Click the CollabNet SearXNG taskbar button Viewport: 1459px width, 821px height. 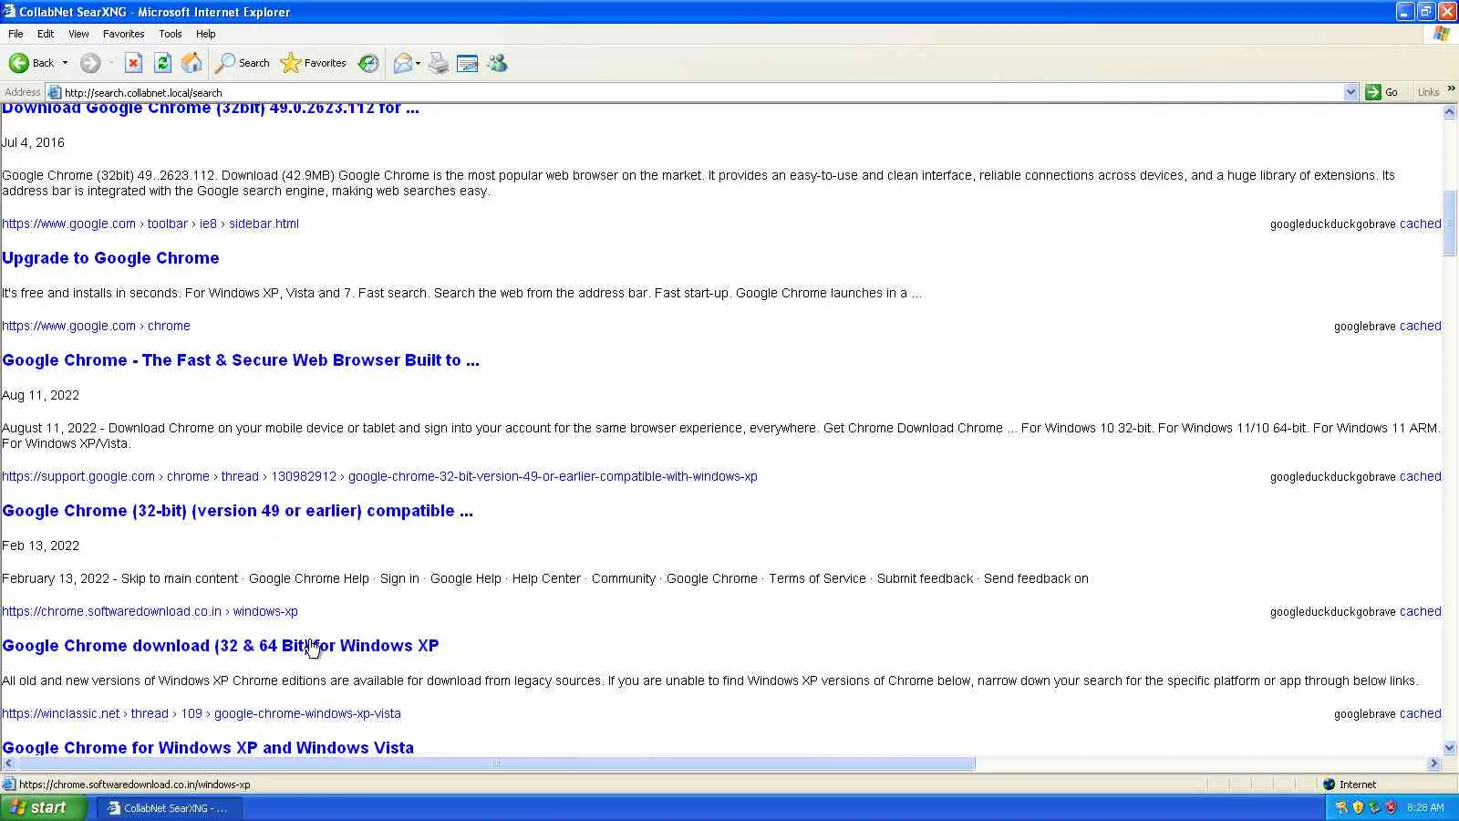[170, 807]
